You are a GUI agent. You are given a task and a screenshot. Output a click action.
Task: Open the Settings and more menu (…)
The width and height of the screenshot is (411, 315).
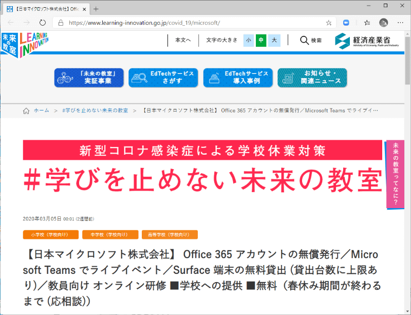[400, 23]
